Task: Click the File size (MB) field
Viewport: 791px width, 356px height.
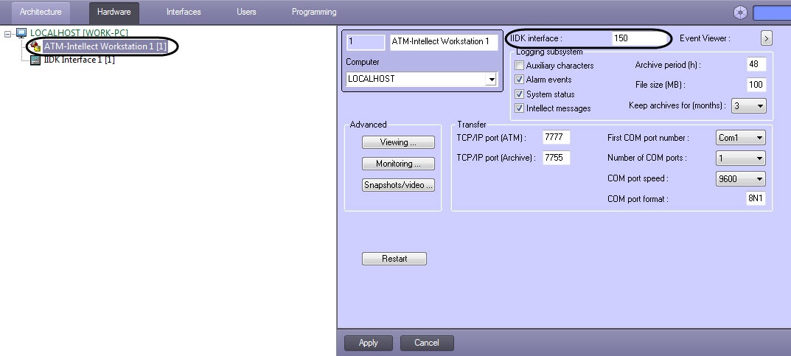Action: pos(756,85)
